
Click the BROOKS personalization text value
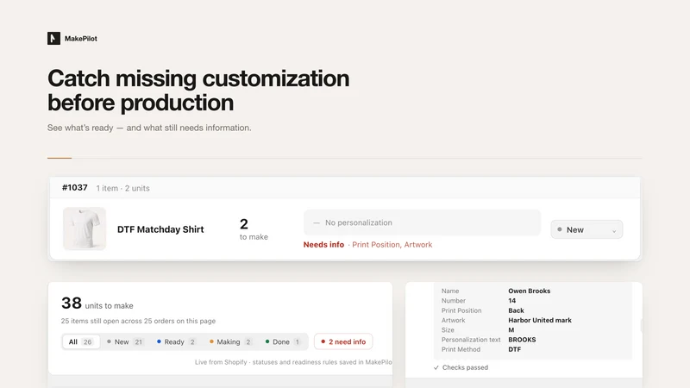[x=522, y=340]
